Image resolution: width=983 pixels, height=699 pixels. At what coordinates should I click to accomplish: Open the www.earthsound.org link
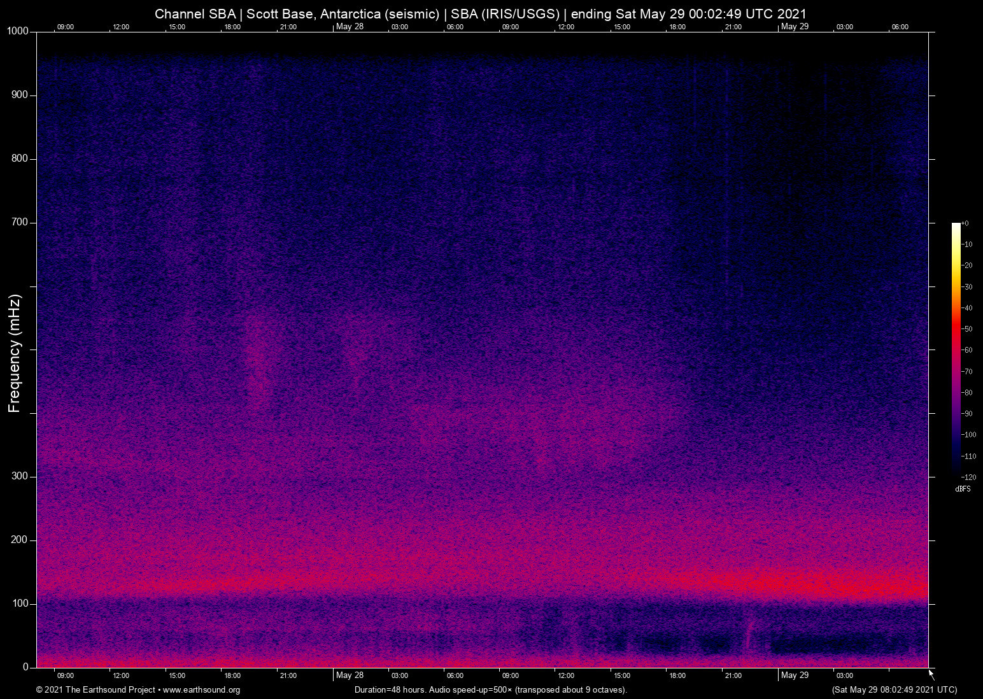[201, 690]
